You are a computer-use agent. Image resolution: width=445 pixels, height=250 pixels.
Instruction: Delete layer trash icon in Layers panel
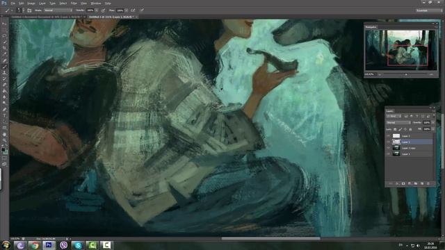tap(428, 183)
